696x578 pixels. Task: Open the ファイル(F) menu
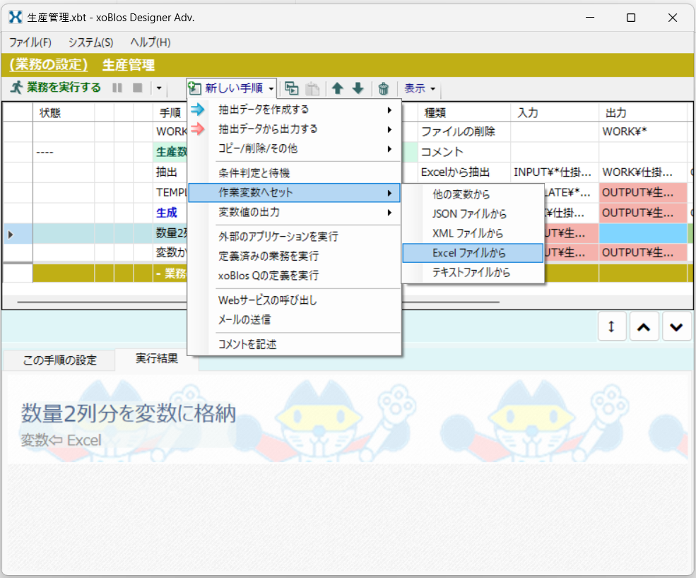(30, 42)
